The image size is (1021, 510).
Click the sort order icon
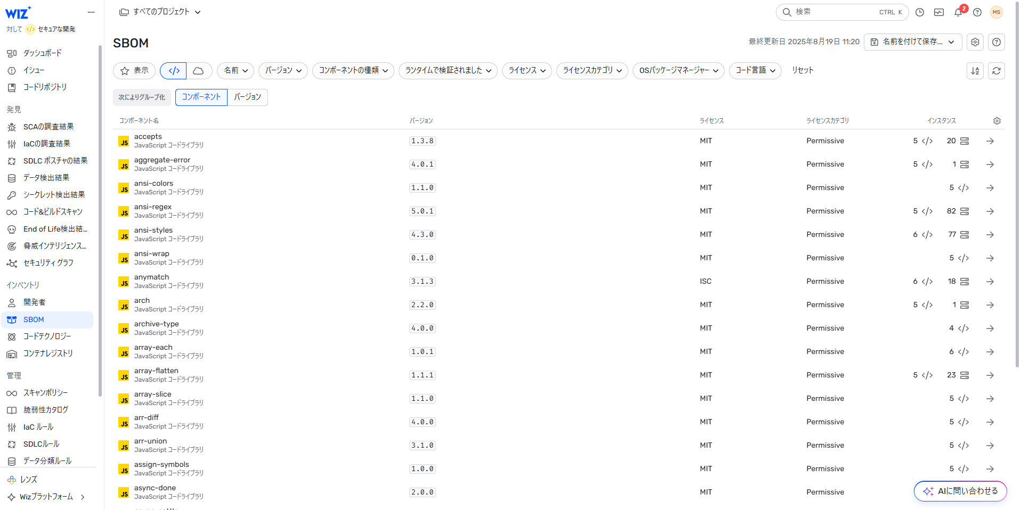click(x=975, y=71)
